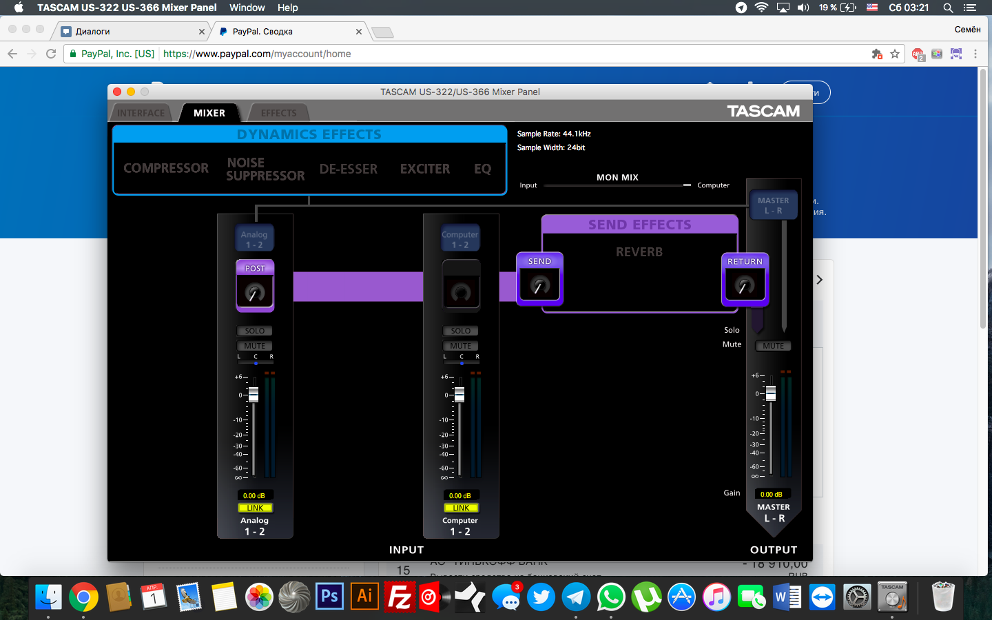The height and width of the screenshot is (620, 992).
Task: Open Telegram from the dock
Action: coord(576,597)
